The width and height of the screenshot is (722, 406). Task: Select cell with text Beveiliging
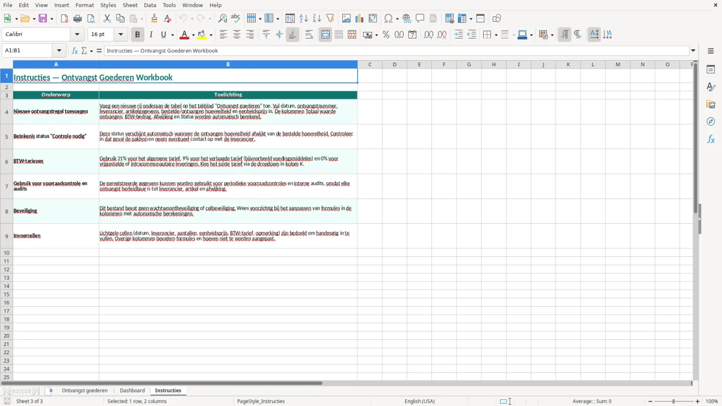(x=56, y=211)
